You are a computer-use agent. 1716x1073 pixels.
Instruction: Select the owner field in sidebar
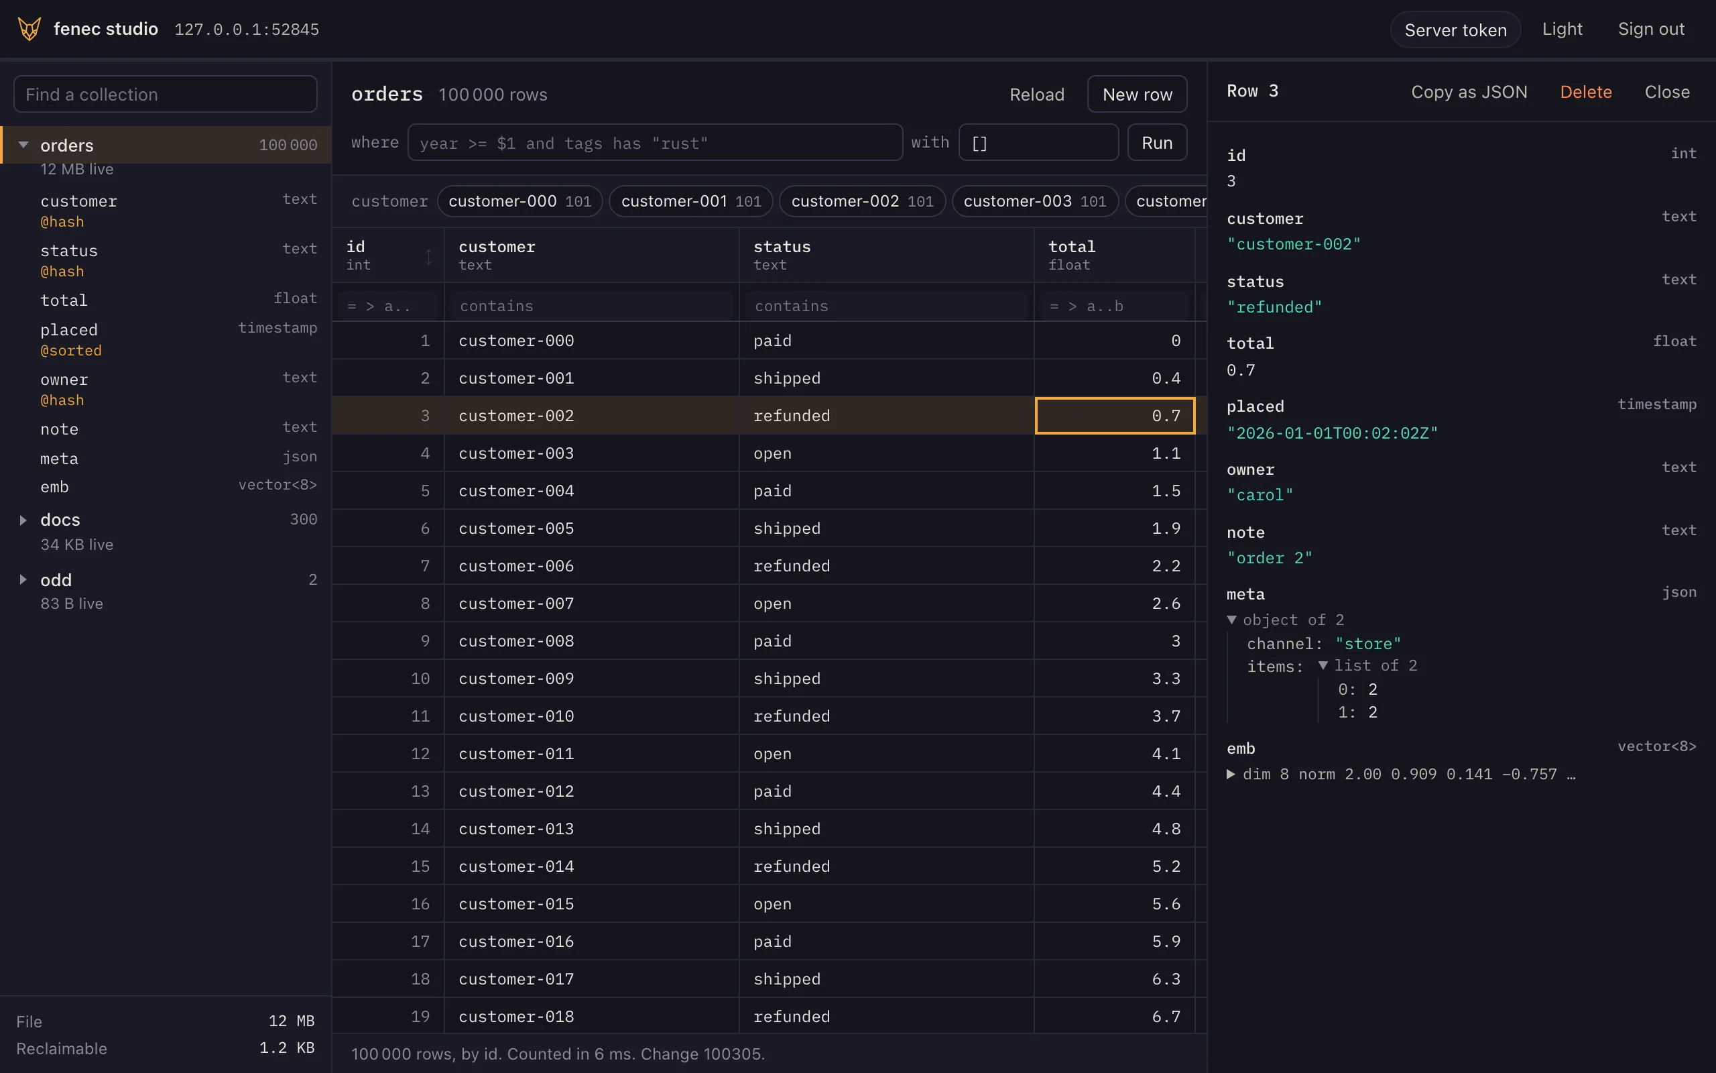click(x=178, y=389)
